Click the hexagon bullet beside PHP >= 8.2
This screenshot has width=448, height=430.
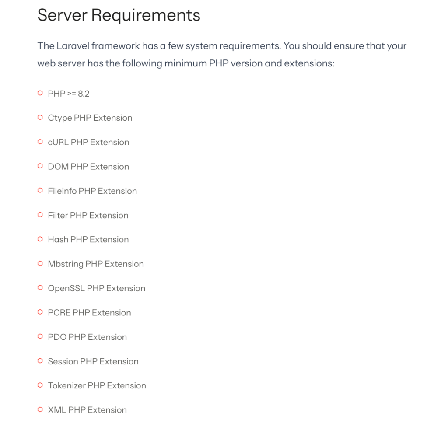coord(40,93)
